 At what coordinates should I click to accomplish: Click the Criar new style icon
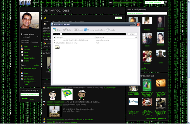coord(54,30)
